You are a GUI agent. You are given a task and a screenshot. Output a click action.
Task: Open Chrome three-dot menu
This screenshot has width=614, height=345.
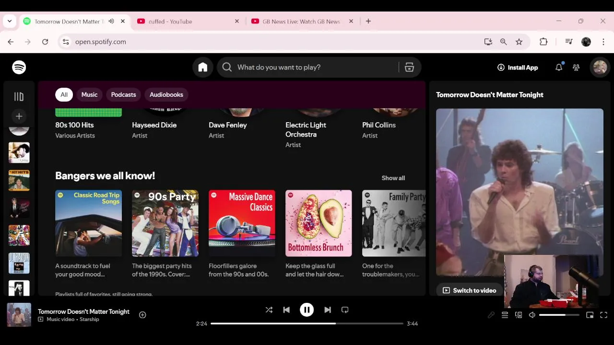pyautogui.click(x=603, y=42)
